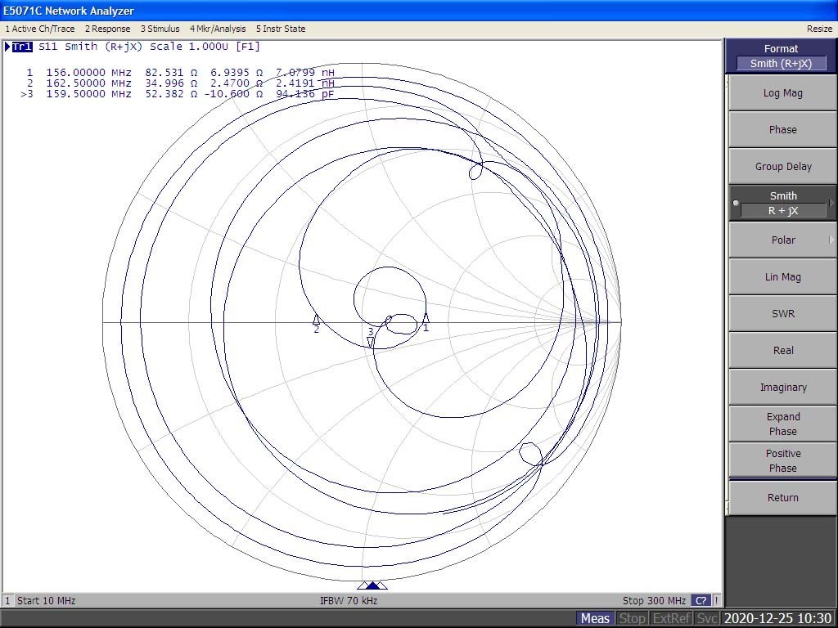Click the date and time display
This screenshot has height=628, width=838.
777,618
